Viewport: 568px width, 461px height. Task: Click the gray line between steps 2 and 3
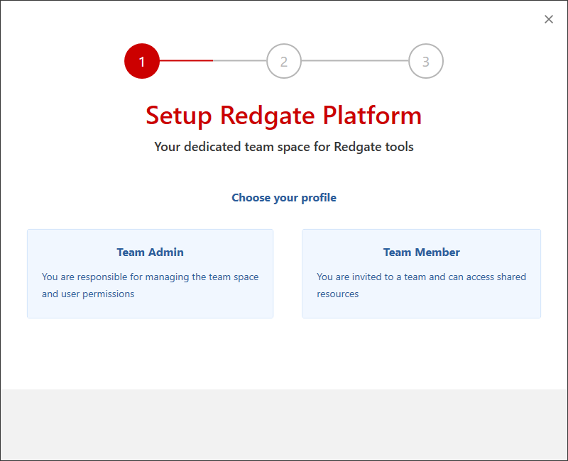pos(355,61)
